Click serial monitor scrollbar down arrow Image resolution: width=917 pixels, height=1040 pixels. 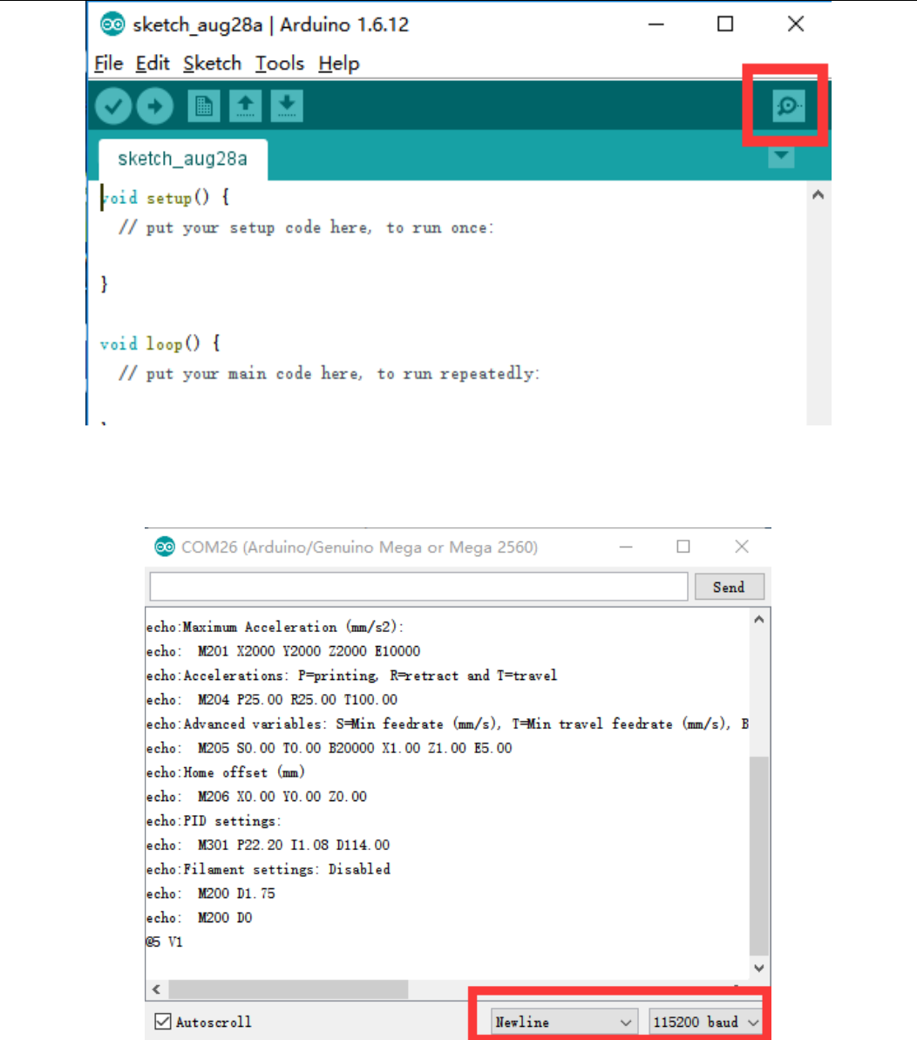pyautogui.click(x=759, y=968)
